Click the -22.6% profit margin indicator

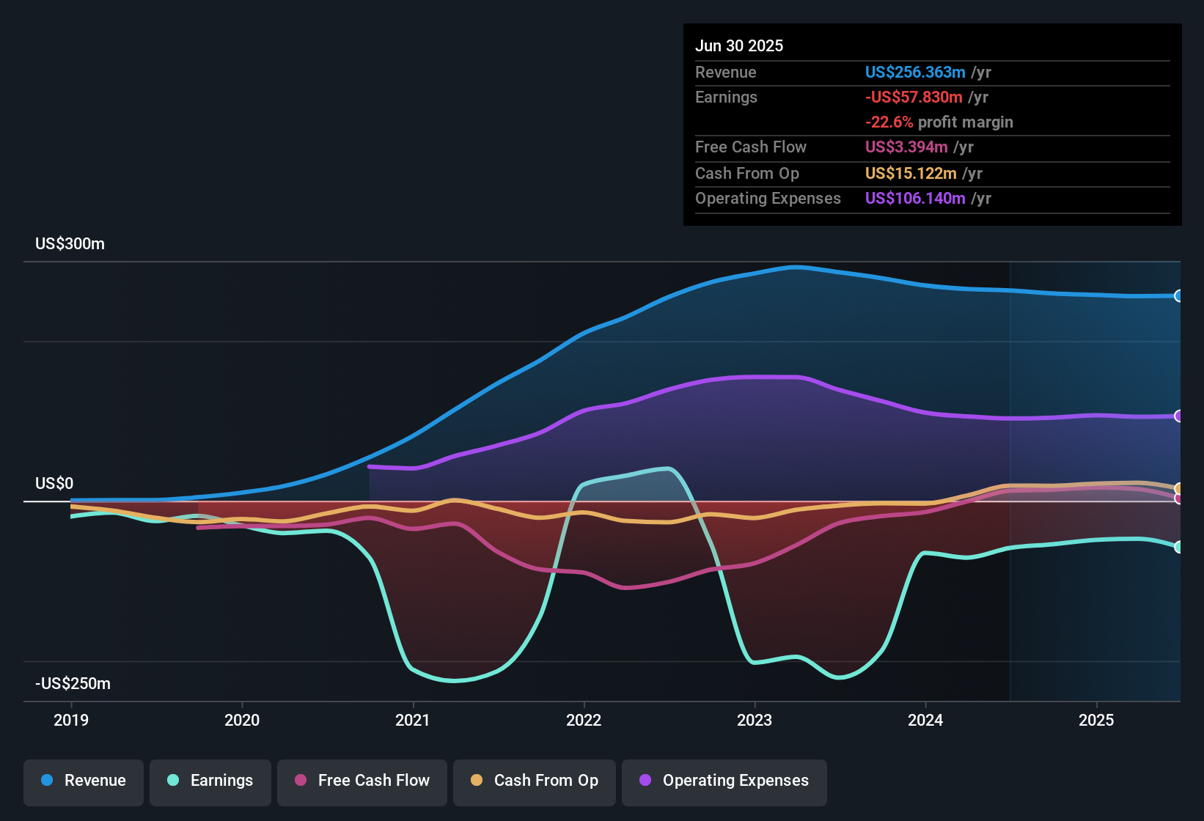click(x=891, y=122)
